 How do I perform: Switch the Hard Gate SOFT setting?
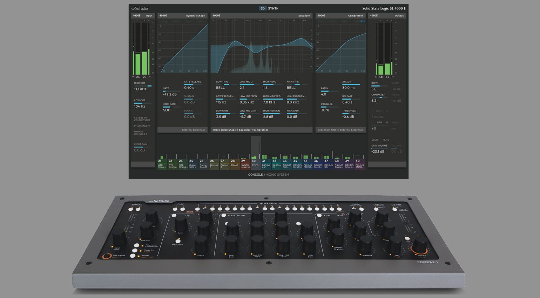coord(171,107)
